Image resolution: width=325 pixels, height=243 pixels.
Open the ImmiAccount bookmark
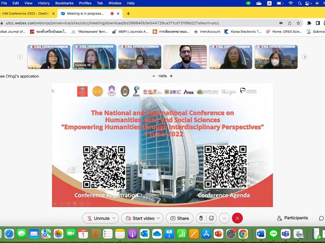(207, 31)
